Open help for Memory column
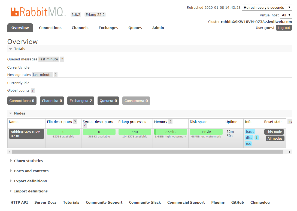 click(171, 122)
